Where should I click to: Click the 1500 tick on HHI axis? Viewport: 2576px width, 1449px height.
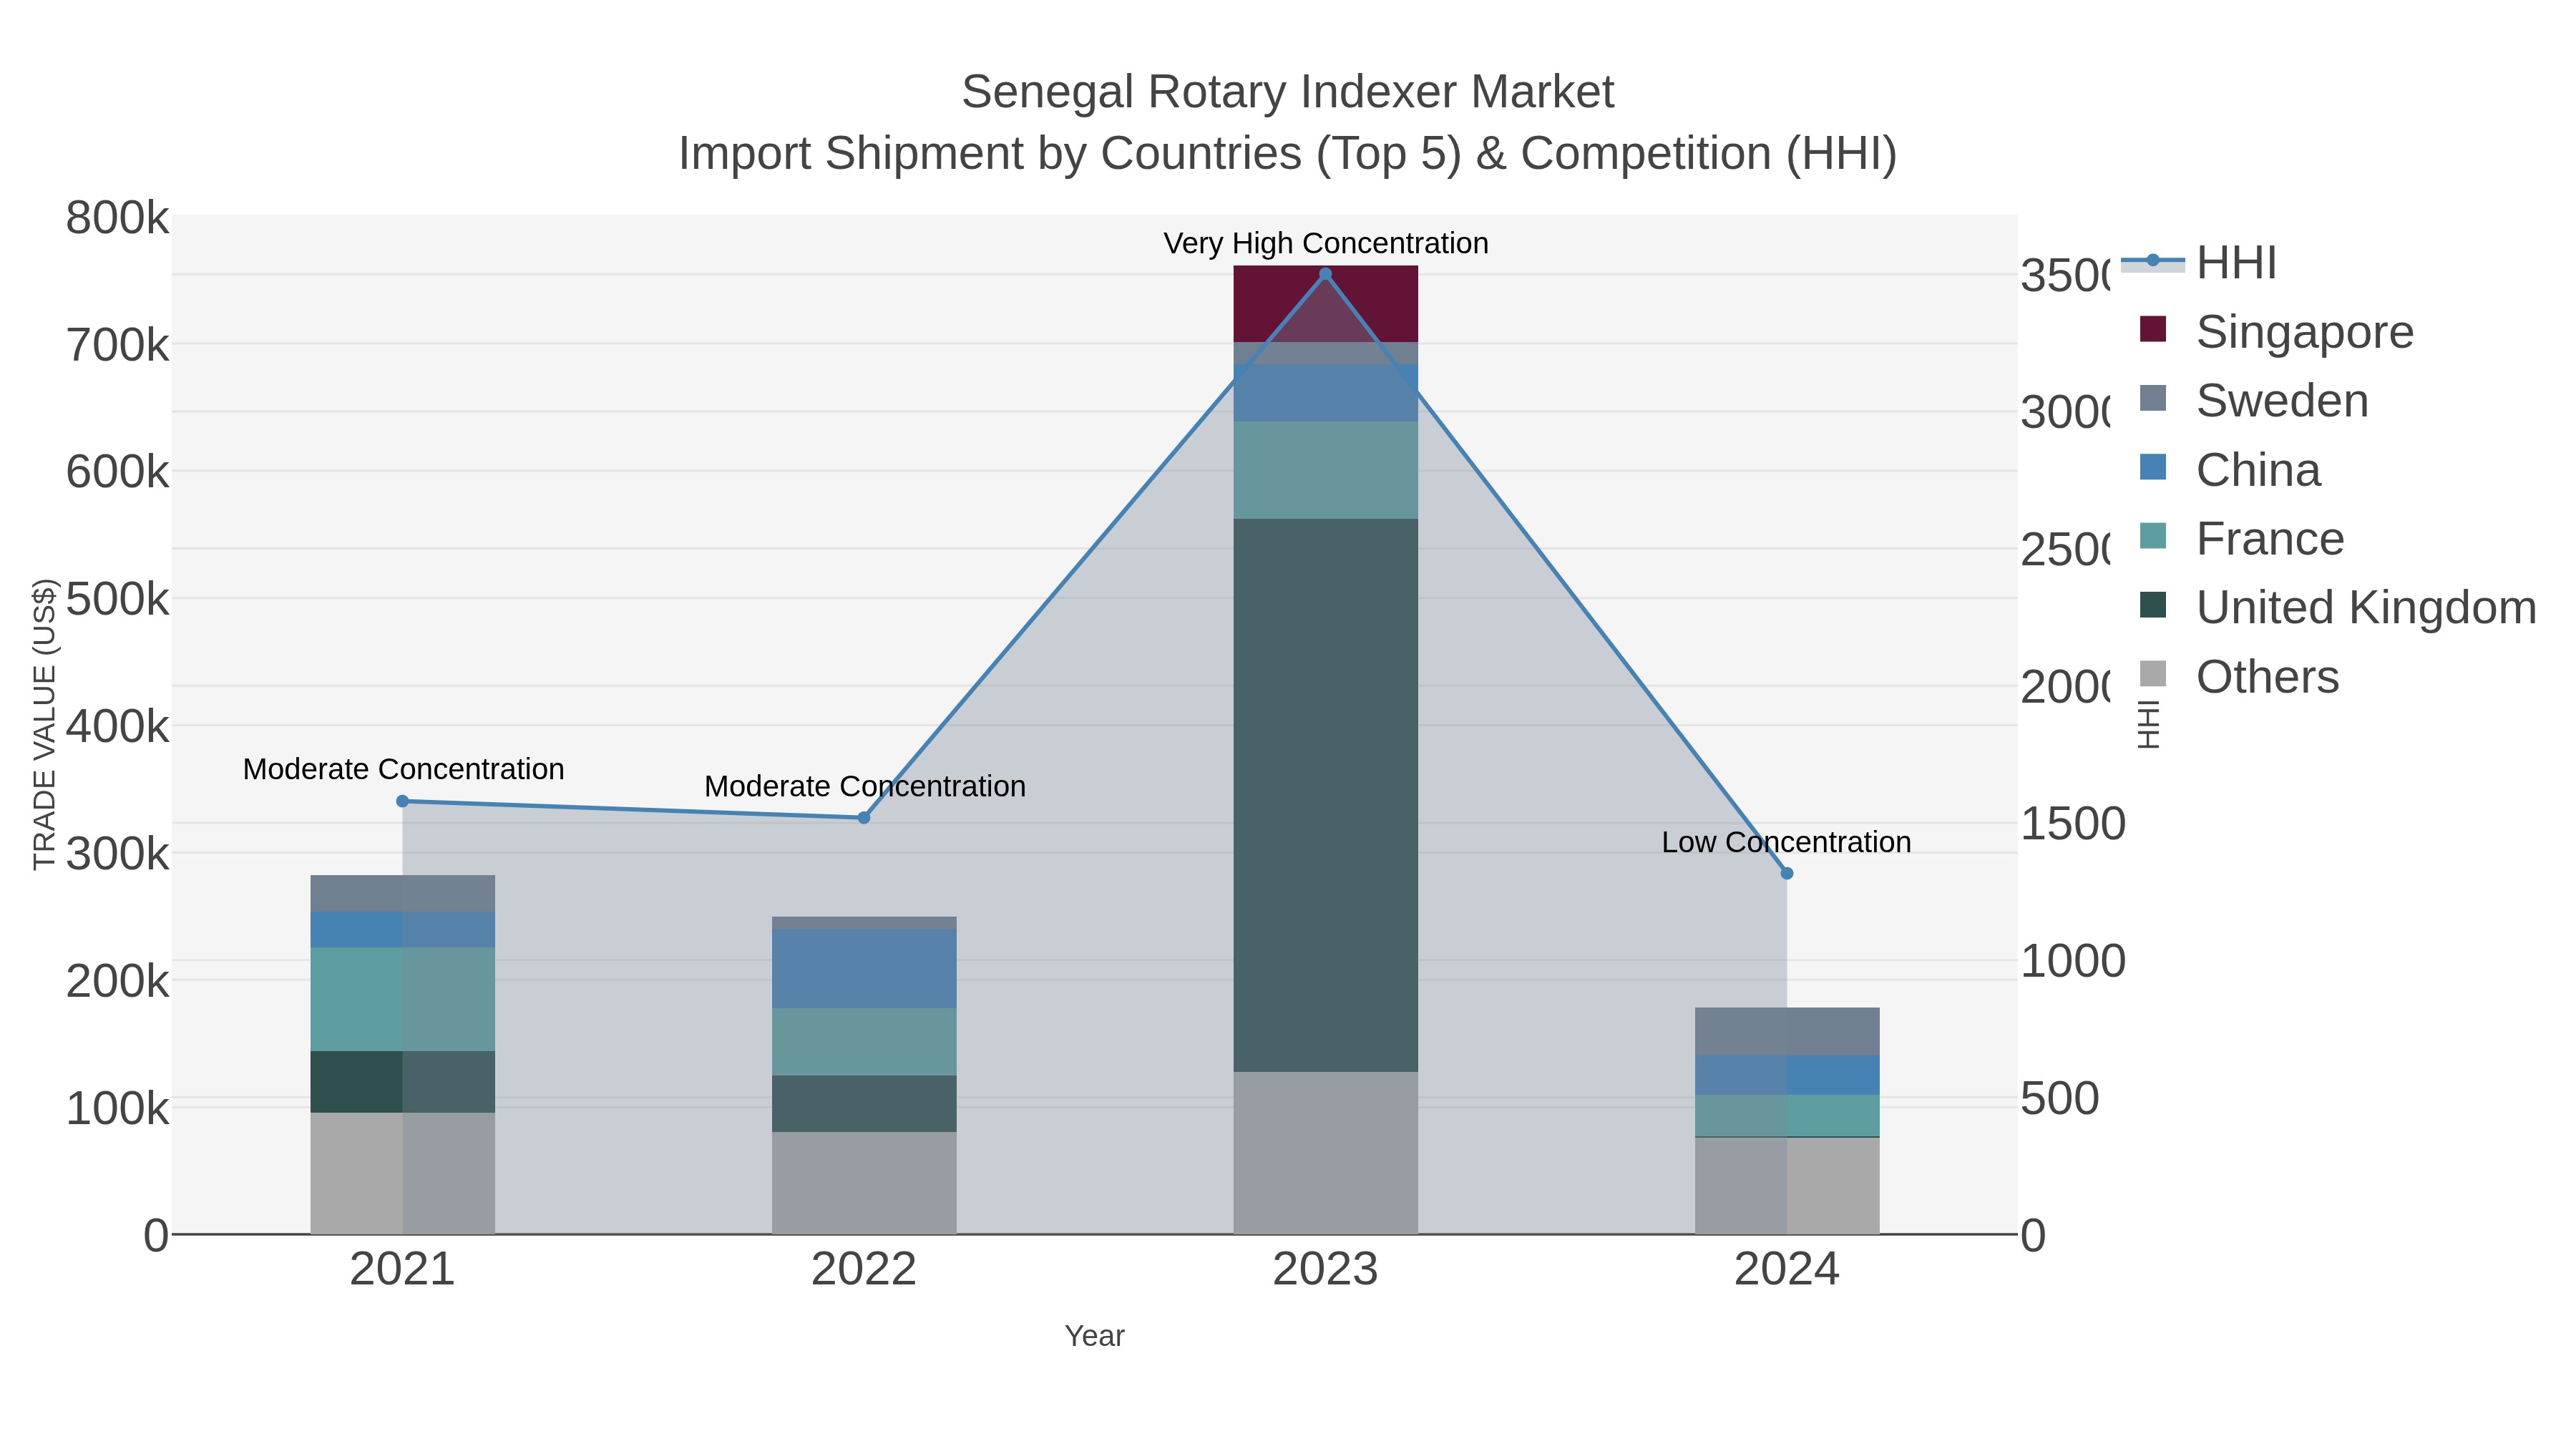2072,824
